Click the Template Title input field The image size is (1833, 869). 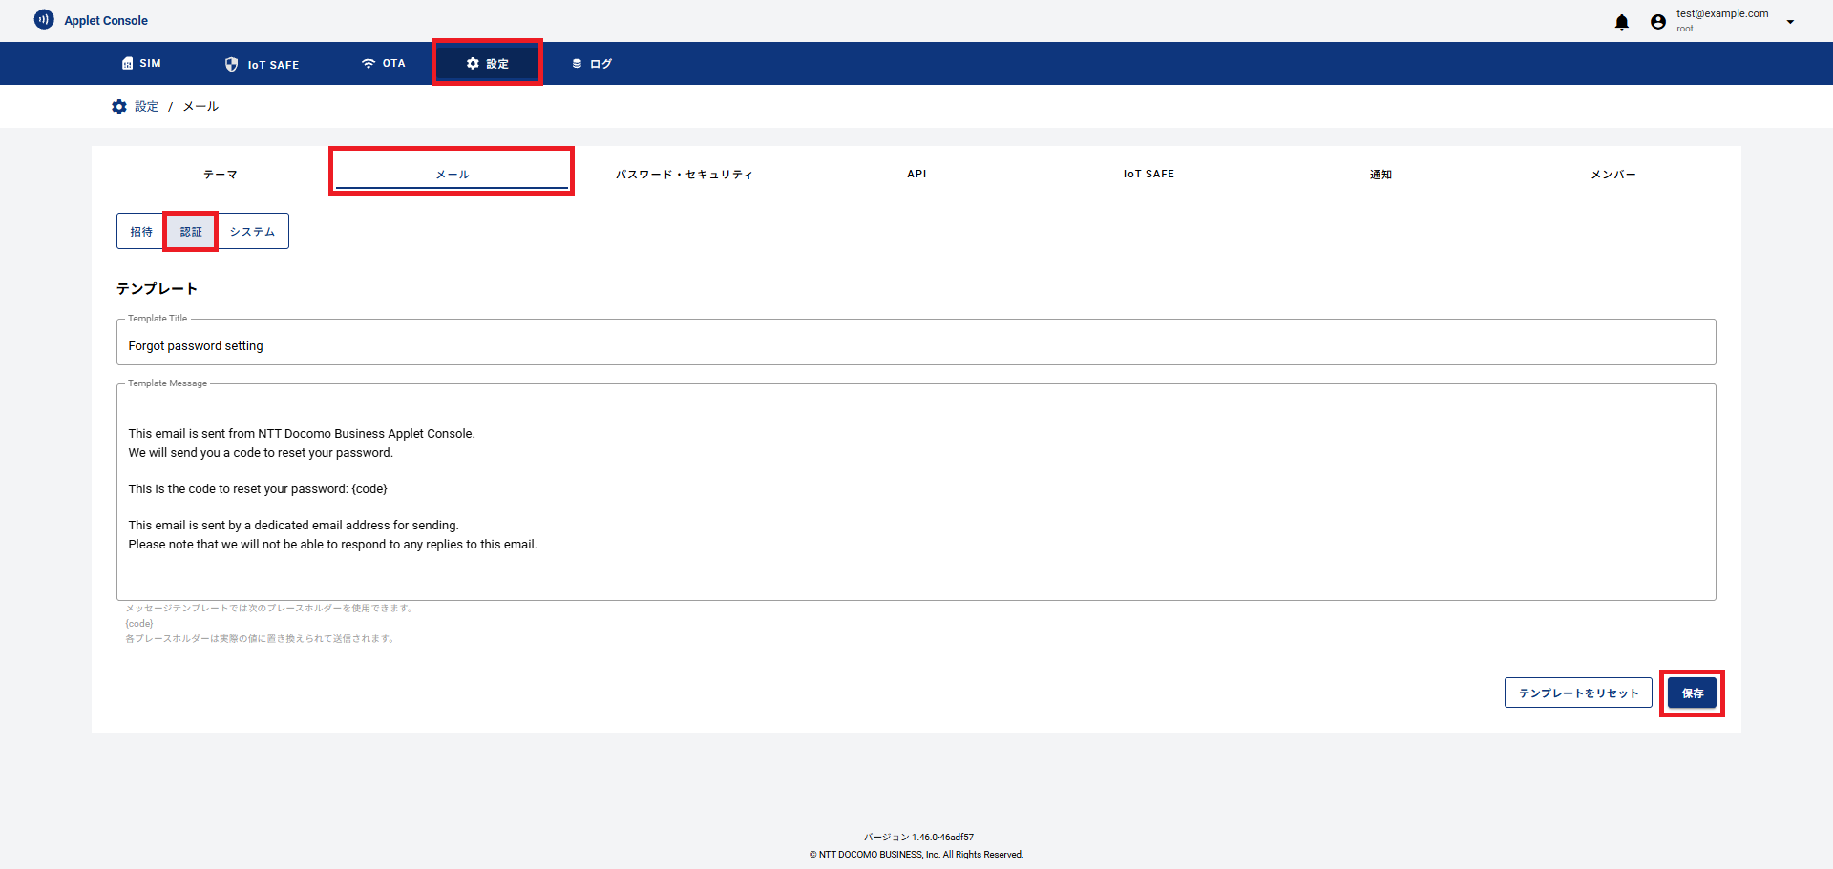click(x=915, y=345)
